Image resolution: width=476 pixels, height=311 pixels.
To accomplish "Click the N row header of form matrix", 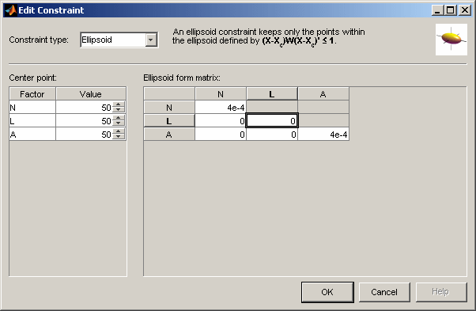I will click(169, 107).
